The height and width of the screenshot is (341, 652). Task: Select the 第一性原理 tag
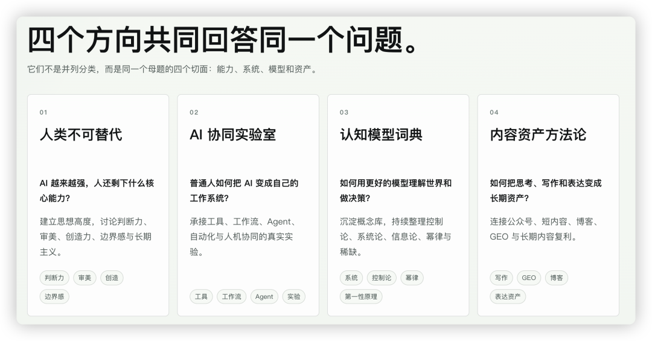pyautogui.click(x=361, y=296)
